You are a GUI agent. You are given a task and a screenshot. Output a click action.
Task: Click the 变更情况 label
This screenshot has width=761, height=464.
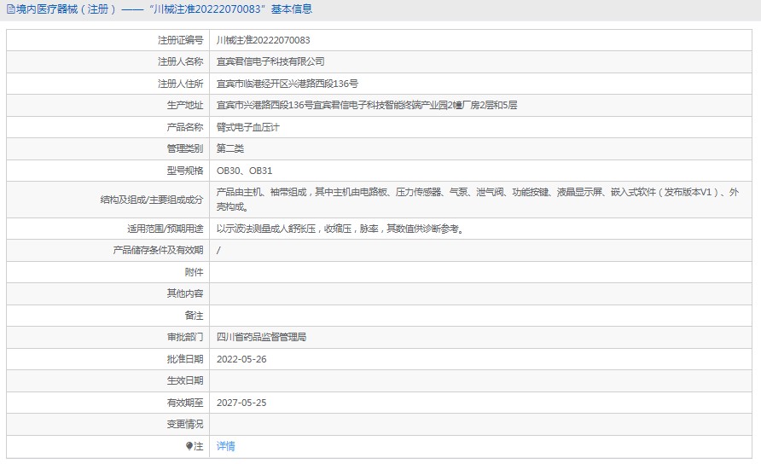185,424
